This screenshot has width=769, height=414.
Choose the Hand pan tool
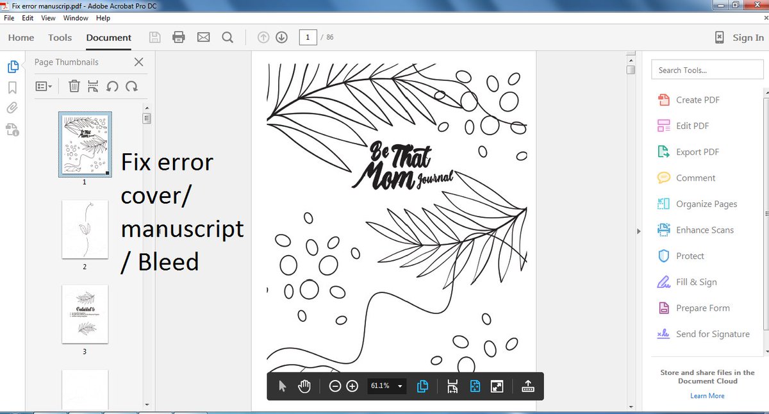point(304,386)
